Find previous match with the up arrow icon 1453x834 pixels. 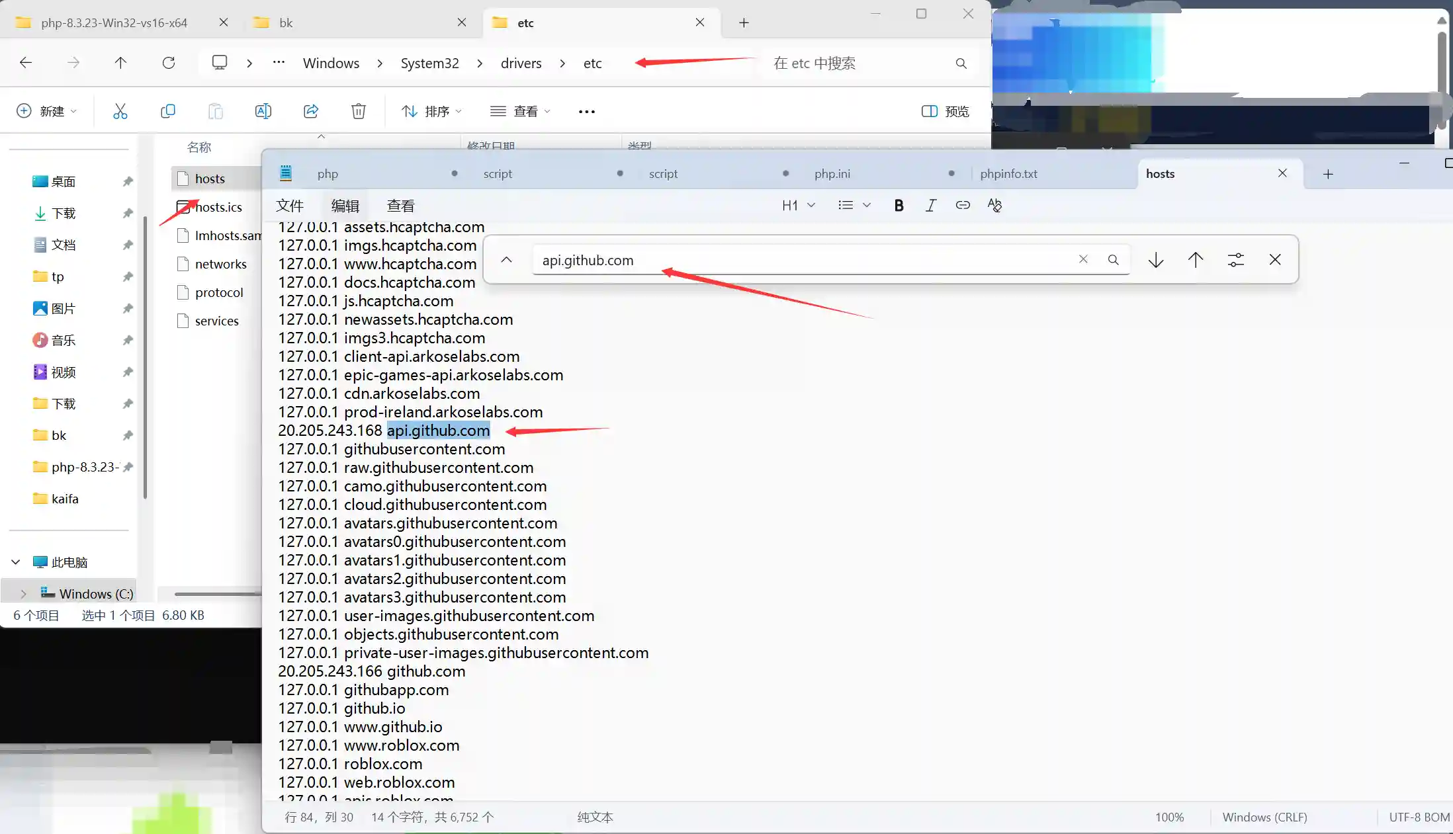(x=1196, y=259)
